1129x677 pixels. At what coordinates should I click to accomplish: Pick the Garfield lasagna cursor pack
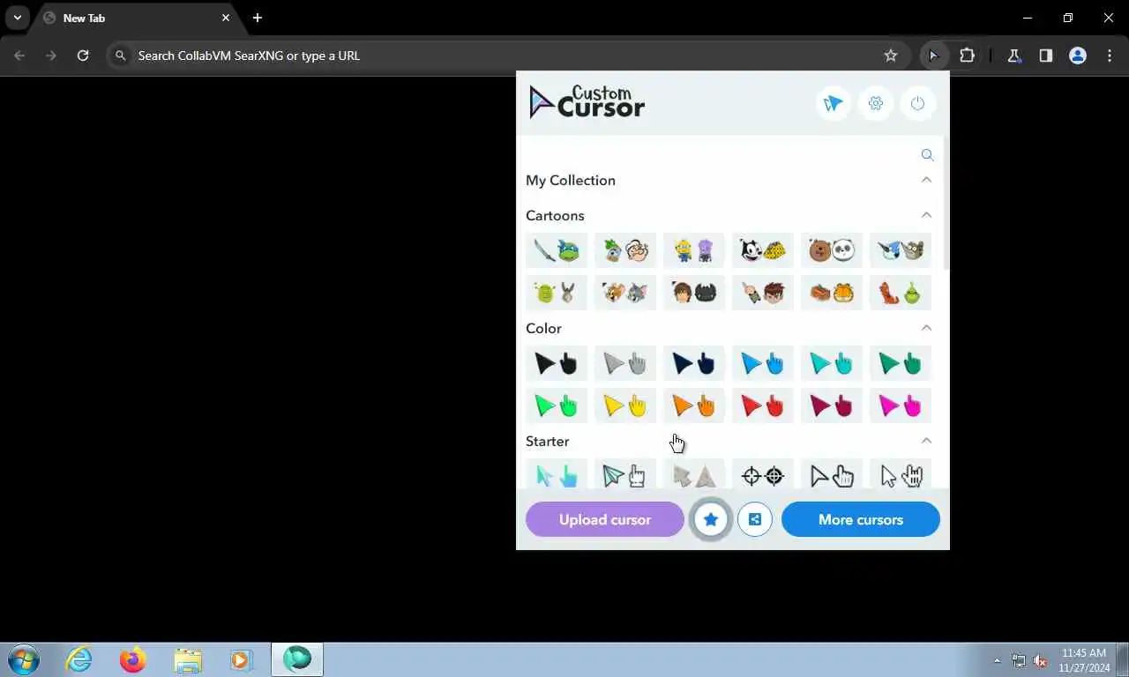coord(832,293)
